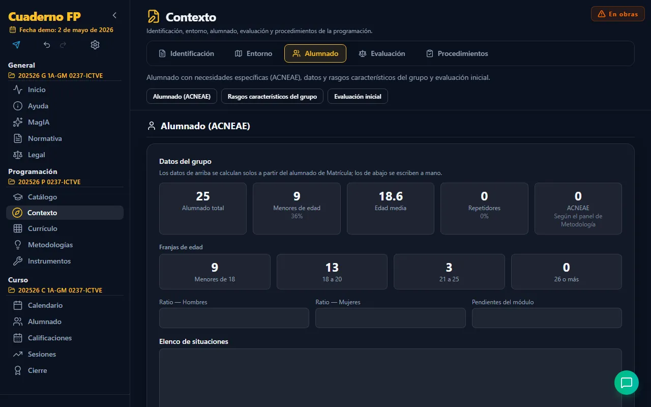Click the Alumnado total 25 card
This screenshot has width=651, height=407.
coord(203,209)
